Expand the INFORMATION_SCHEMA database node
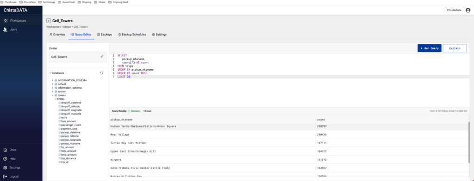The width and height of the screenshot is (474, 181). [x=52, y=80]
